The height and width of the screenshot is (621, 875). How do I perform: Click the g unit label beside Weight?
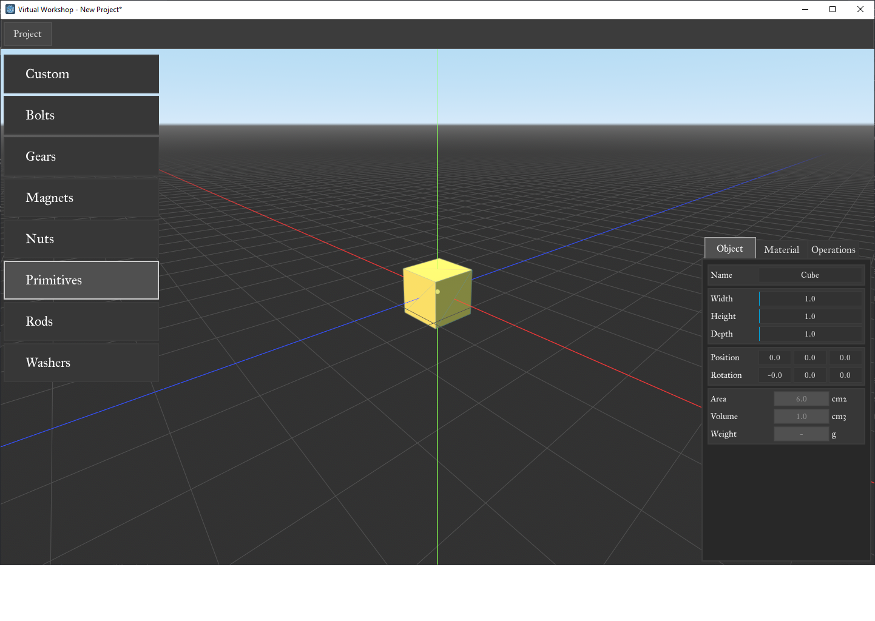click(x=834, y=435)
